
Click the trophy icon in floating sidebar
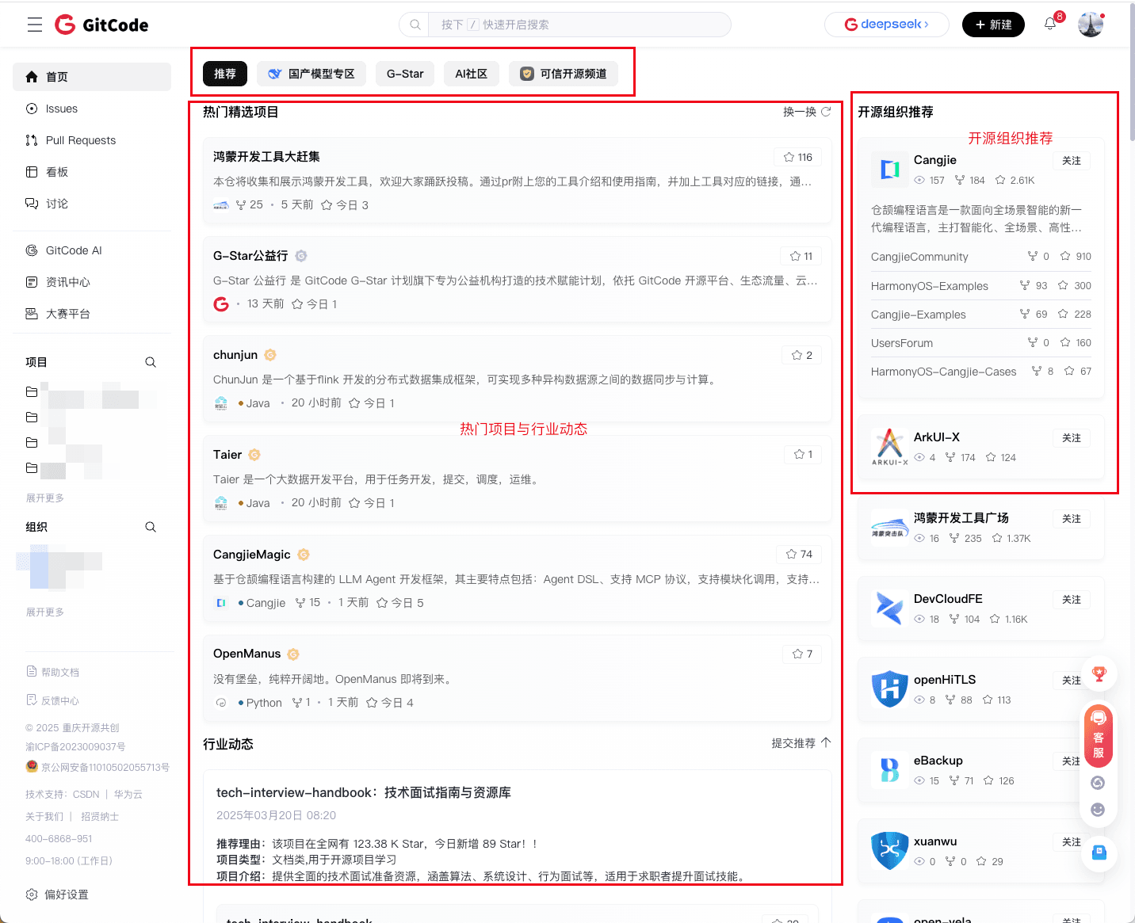pos(1099,674)
